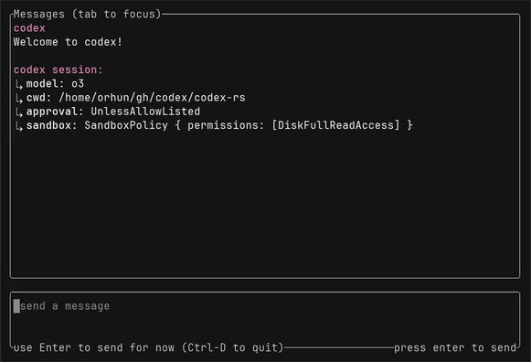Select the 'codex session:' heading
The width and height of the screenshot is (531, 362).
pos(58,69)
